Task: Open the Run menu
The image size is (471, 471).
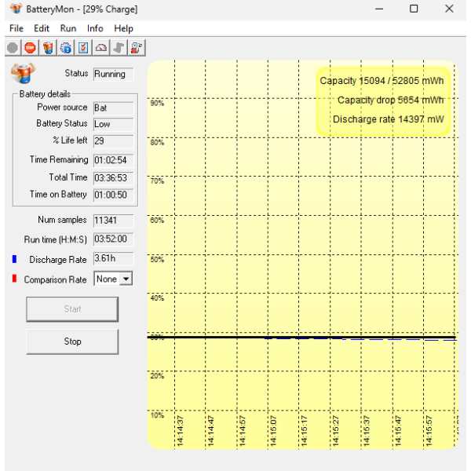Action: (68, 28)
